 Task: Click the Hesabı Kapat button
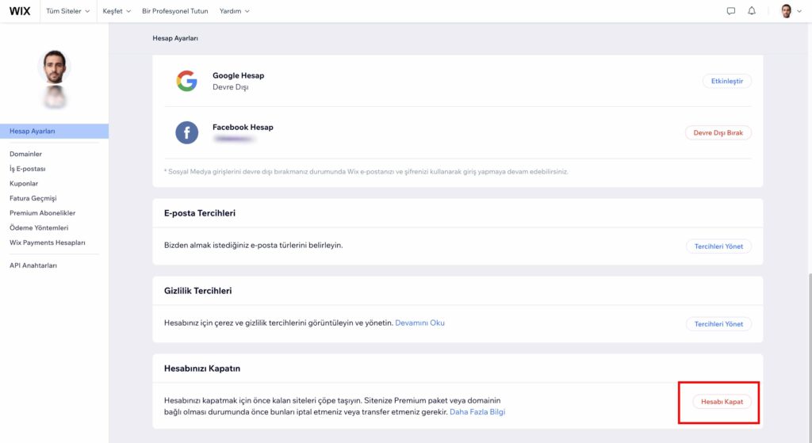722,402
